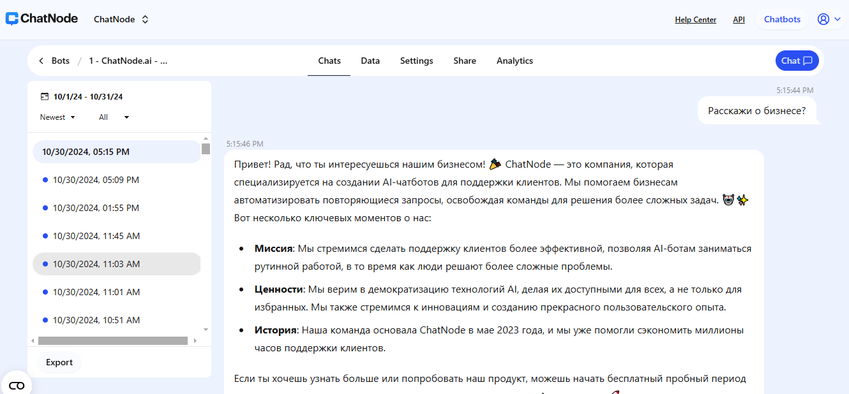
Task: Click the sparkles emoji in reply
Action: (x=742, y=200)
